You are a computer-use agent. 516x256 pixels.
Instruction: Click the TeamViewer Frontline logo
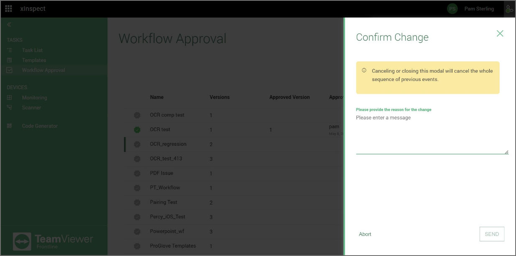53,241
